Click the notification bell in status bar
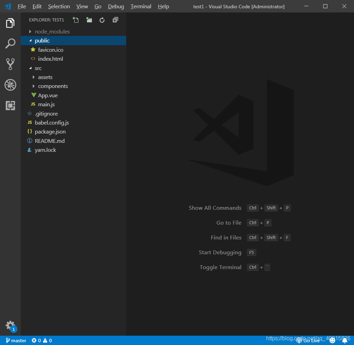The height and width of the screenshot is (345, 354). (345, 341)
